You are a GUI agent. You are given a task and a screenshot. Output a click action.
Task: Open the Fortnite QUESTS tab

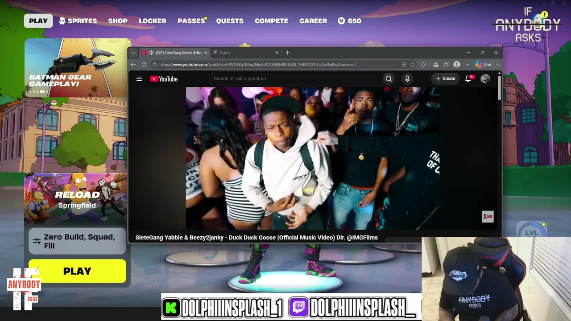pyautogui.click(x=230, y=21)
